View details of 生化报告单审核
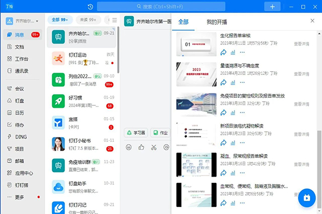 point(302,44)
